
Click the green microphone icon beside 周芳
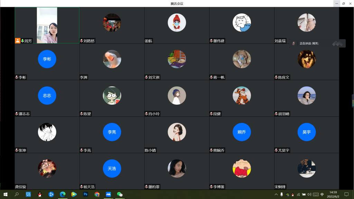[x=22, y=41]
